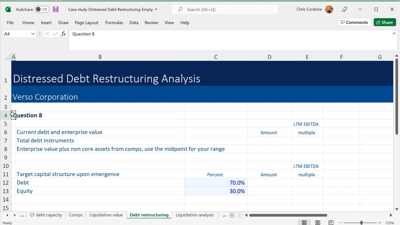The height and width of the screenshot is (225, 400).
Task: Open the Data ribbon tab
Action: point(134,23)
